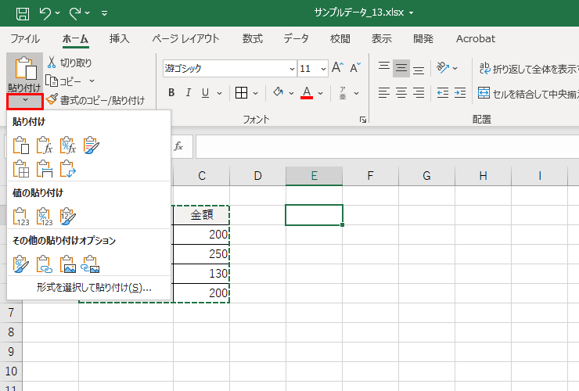Click the decrease indent icon
The width and height of the screenshot is (579, 391).
pos(443,93)
